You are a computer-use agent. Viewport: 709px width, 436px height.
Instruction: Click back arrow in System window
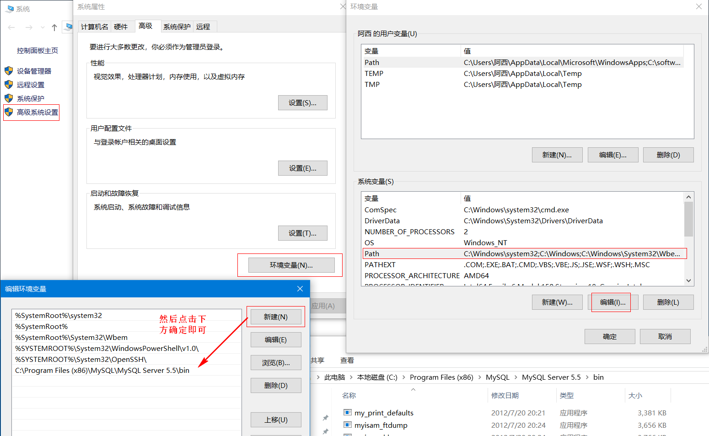tap(11, 27)
